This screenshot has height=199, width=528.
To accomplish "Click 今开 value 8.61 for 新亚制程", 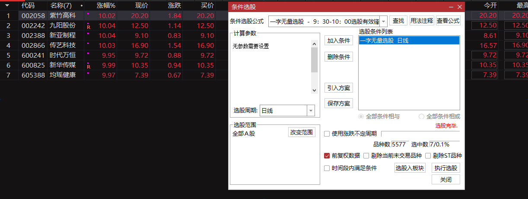I will click(490, 35).
